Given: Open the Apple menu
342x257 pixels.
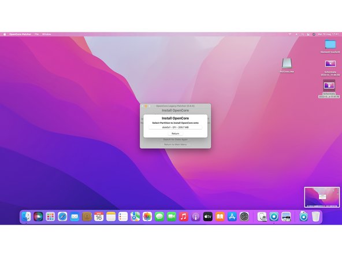Looking at the screenshot, I should click(x=5, y=34).
